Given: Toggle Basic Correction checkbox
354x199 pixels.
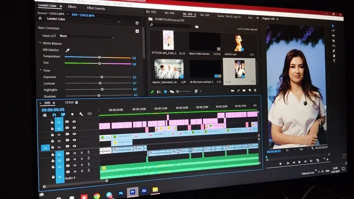Looking at the screenshot, I should tap(137, 31).
